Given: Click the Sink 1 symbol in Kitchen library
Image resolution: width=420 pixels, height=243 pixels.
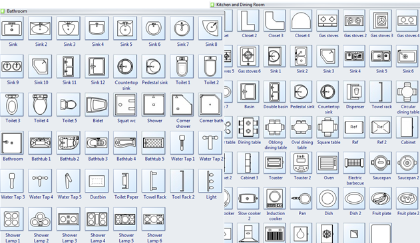Looking at the screenshot, I should click(274, 56).
